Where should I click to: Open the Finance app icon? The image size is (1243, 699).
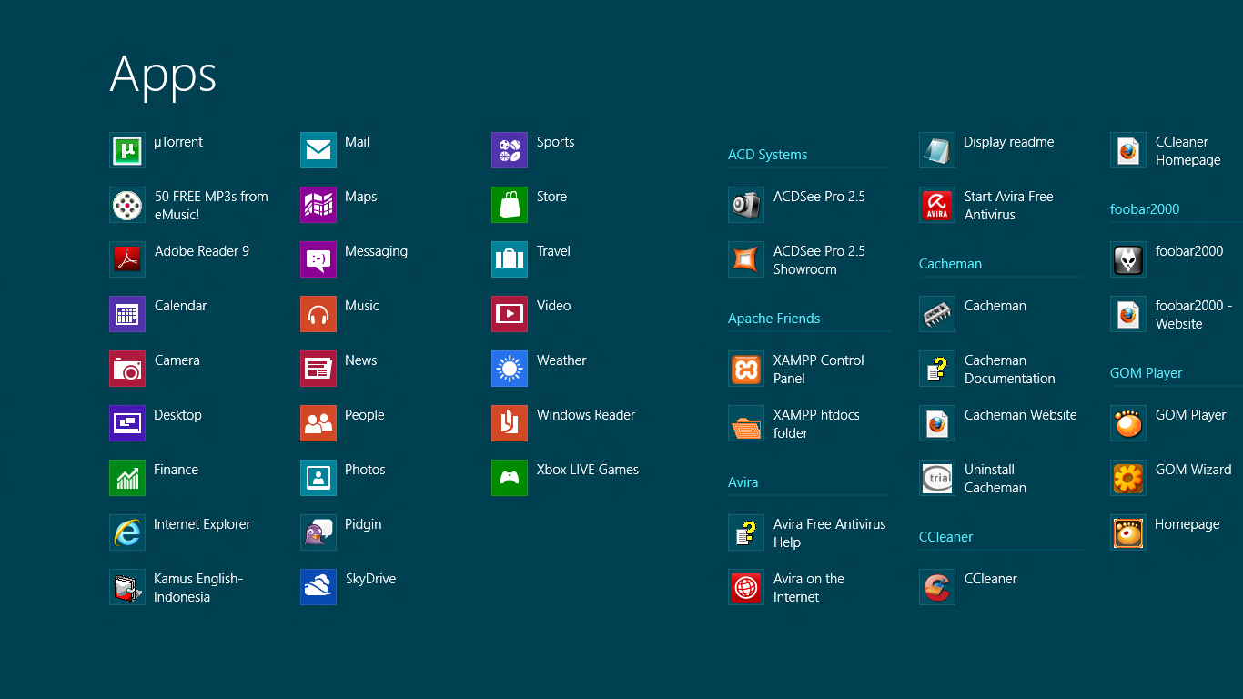pos(127,478)
